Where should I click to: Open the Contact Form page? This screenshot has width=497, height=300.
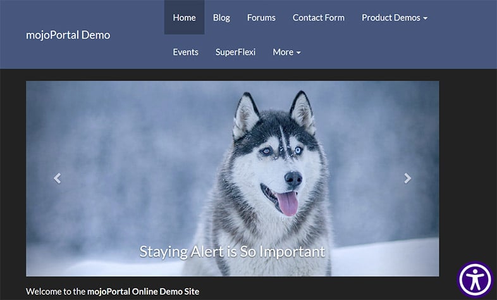coord(318,18)
